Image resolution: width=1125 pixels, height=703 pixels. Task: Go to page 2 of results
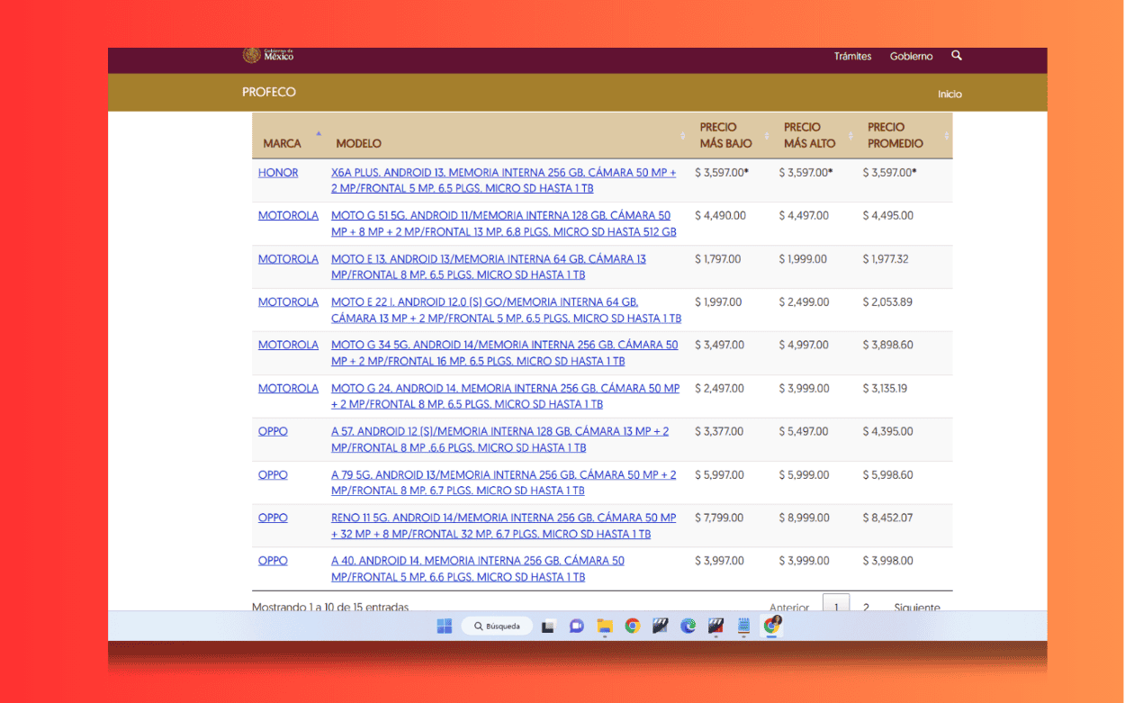coord(866,608)
